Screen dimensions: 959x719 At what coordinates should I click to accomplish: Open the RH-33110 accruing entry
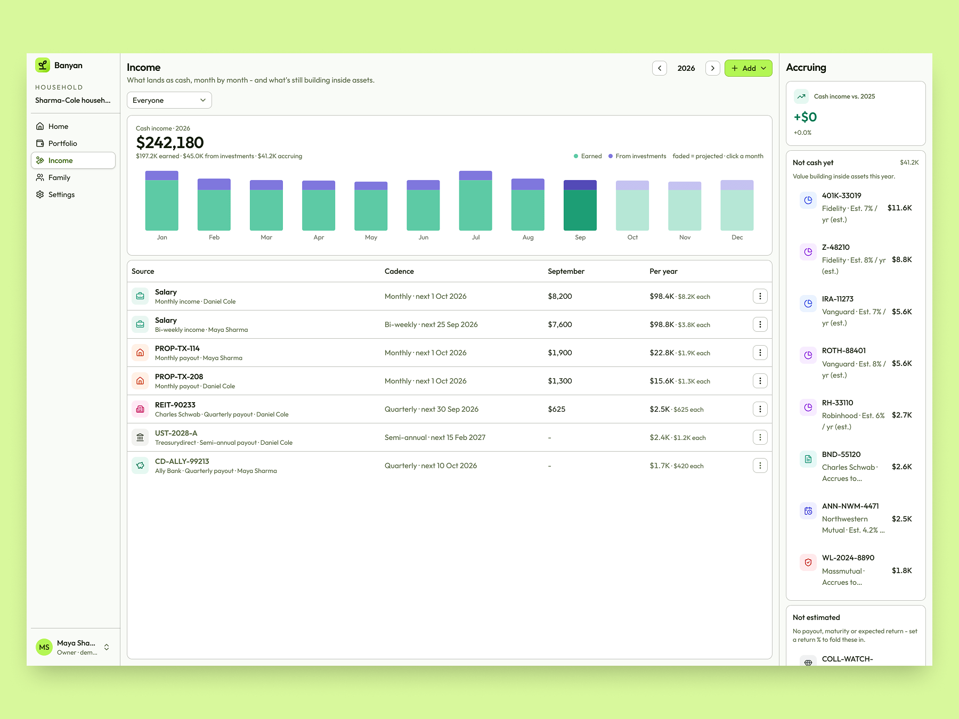[856, 415]
